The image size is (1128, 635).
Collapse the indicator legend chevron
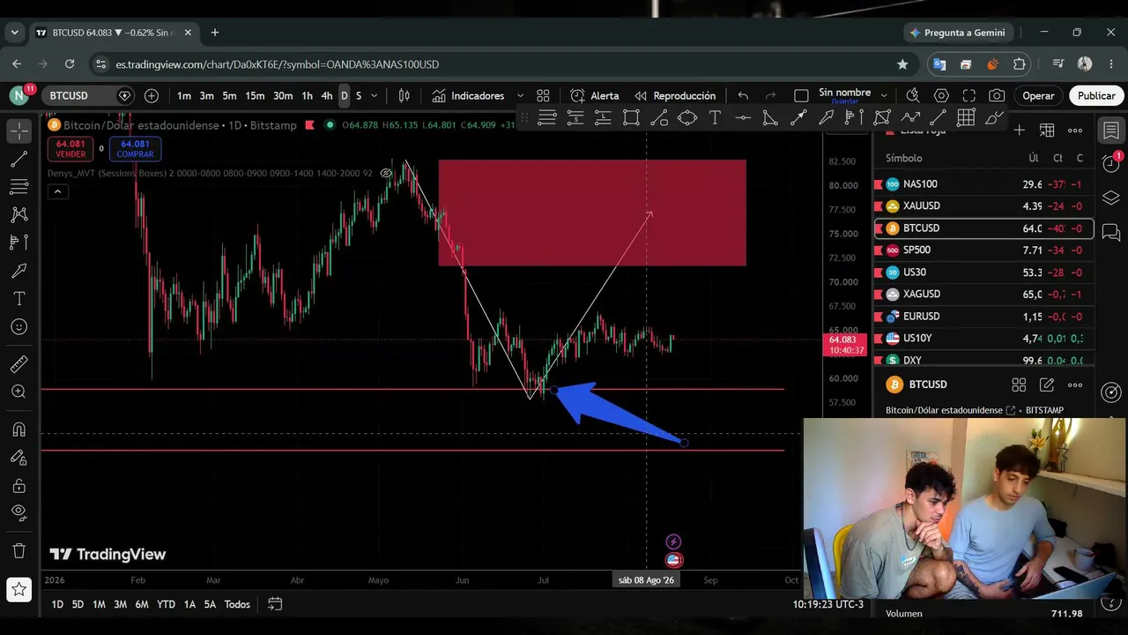57,191
